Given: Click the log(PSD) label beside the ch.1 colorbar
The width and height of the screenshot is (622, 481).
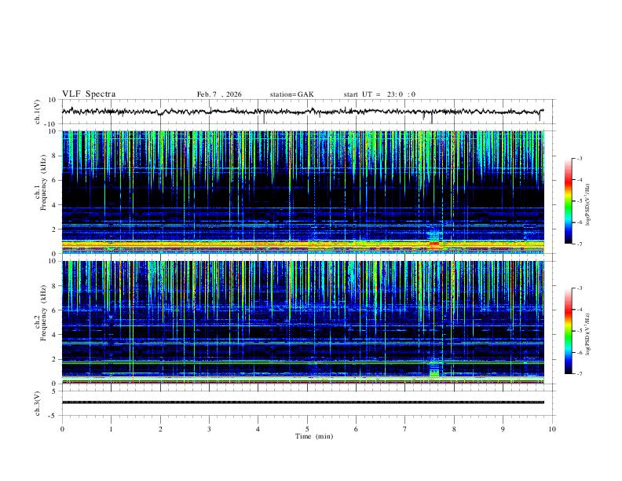Looking at the screenshot, I should (588, 204).
